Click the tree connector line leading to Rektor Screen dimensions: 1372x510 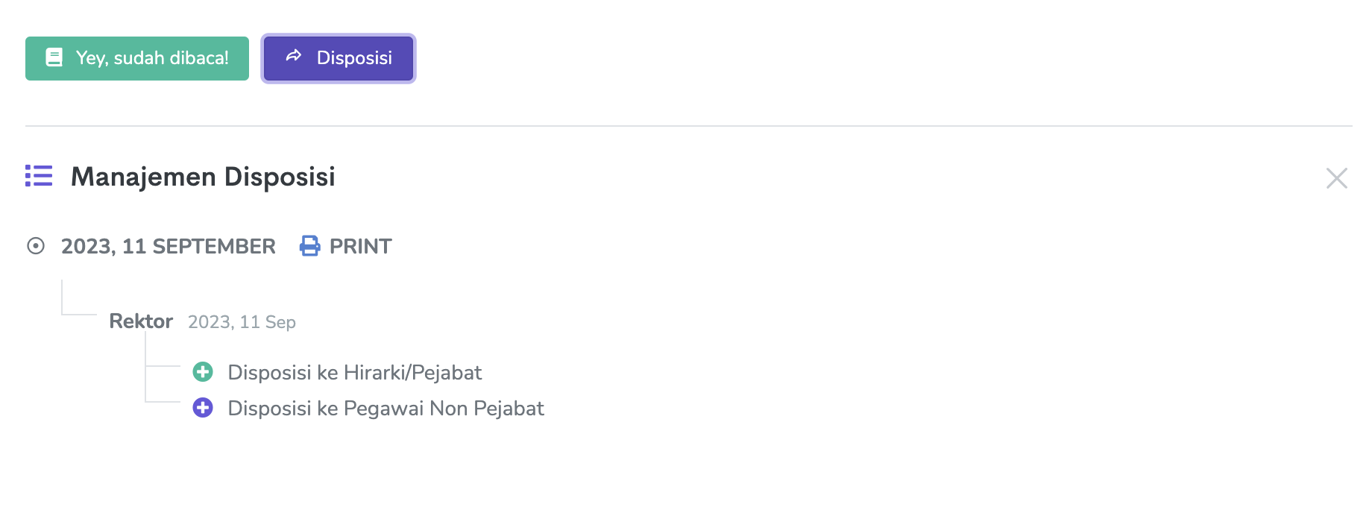[78, 314]
